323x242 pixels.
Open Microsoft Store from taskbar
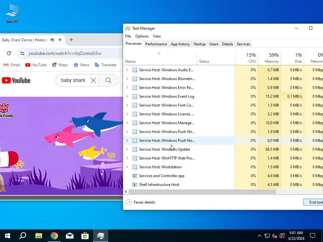tap(85, 236)
